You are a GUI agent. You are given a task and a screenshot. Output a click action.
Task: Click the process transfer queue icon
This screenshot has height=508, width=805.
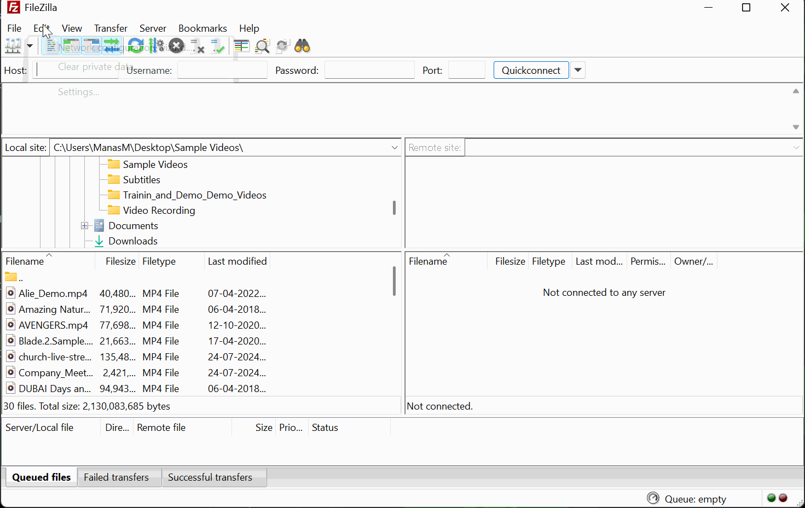click(x=156, y=46)
